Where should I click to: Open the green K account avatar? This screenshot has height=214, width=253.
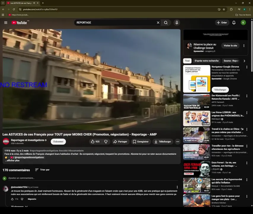coord(243,23)
